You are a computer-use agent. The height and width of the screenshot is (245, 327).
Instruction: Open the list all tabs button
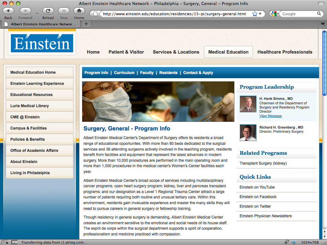323,24
